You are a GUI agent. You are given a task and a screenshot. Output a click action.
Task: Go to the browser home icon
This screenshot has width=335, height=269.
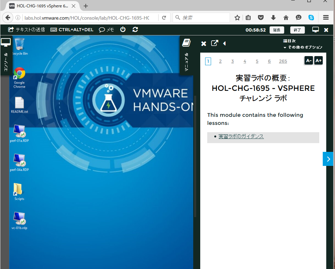286,18
